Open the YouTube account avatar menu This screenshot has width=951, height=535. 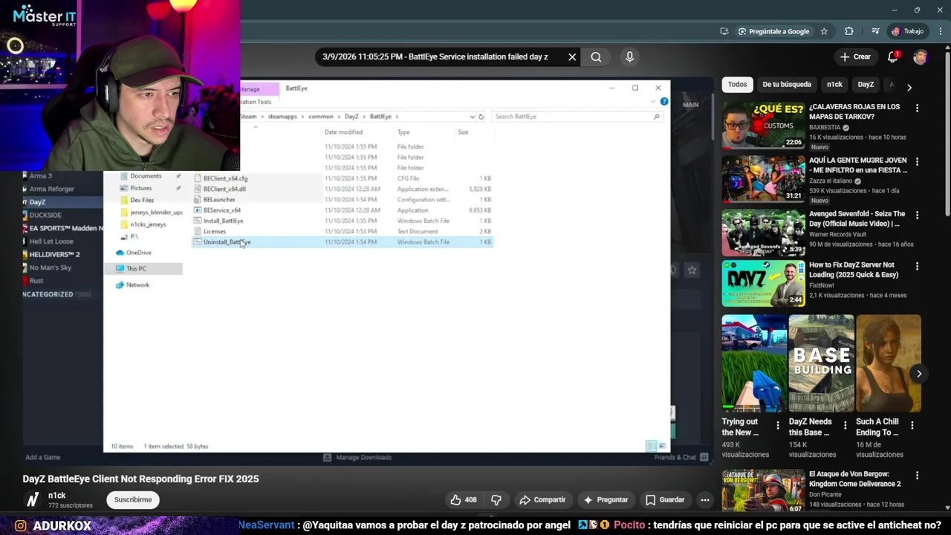(921, 57)
